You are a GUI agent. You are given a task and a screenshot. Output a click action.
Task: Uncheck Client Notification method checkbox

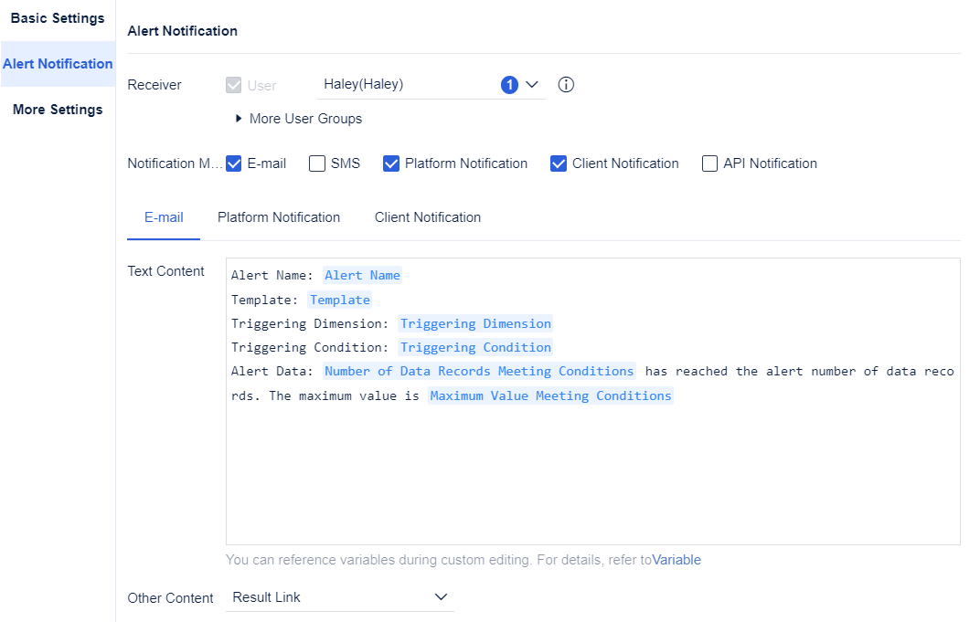[559, 163]
